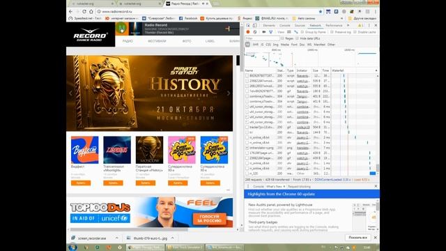Viewport: 446px width, 251px height.
Task: Enable the Preserve log checkbox
Action: tap(332, 32)
